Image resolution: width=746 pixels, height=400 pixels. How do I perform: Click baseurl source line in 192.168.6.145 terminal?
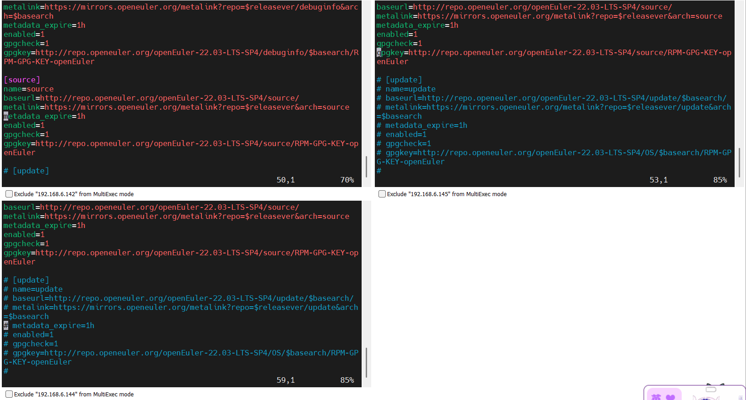[x=524, y=7]
